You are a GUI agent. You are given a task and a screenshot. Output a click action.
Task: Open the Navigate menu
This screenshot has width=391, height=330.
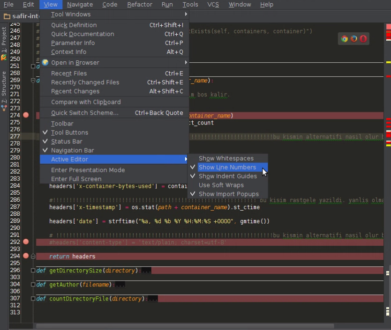click(80, 5)
